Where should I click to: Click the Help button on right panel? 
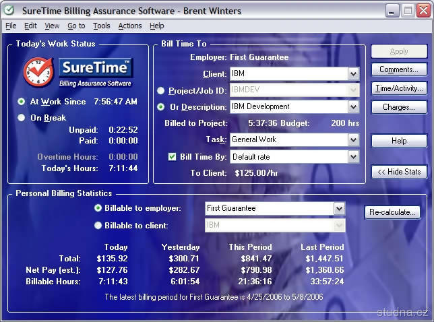tap(399, 141)
